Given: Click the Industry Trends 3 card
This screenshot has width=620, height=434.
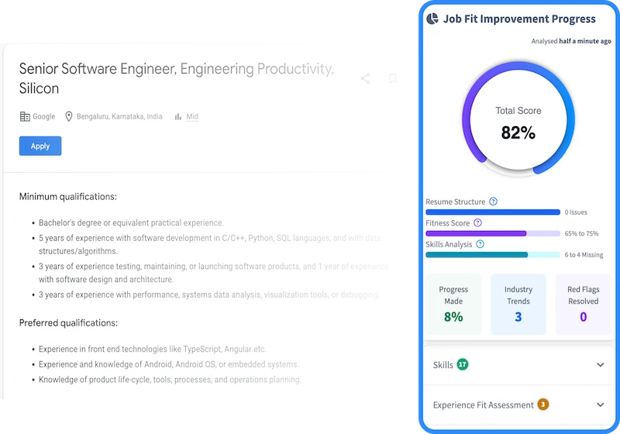Looking at the screenshot, I should (518, 304).
